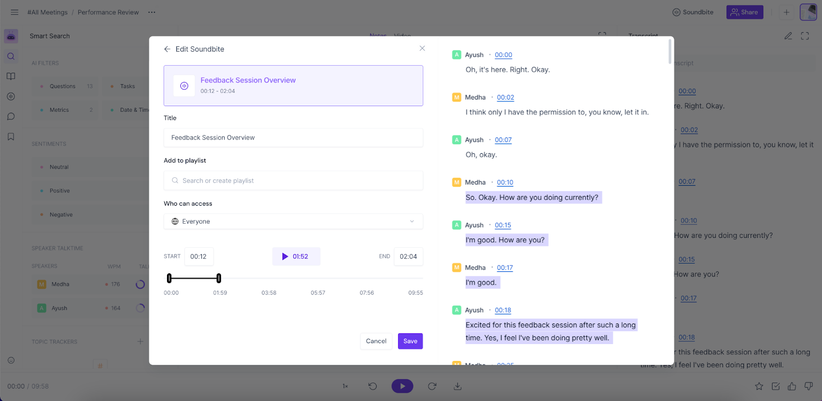
Task: Click the soundbite range start handle
Action: point(169,278)
